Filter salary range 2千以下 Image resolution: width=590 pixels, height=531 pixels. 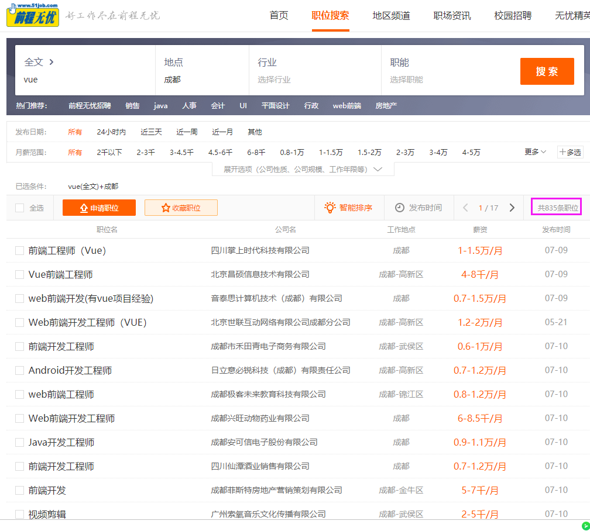109,152
